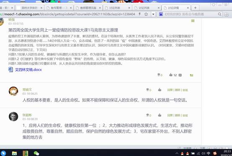Click the Baidu paw search engine icon
Screen dimensions: 232x156
coord(161,14)
